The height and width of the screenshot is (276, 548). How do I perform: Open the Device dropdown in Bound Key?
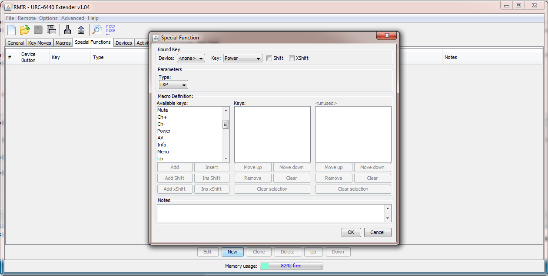[x=191, y=58]
